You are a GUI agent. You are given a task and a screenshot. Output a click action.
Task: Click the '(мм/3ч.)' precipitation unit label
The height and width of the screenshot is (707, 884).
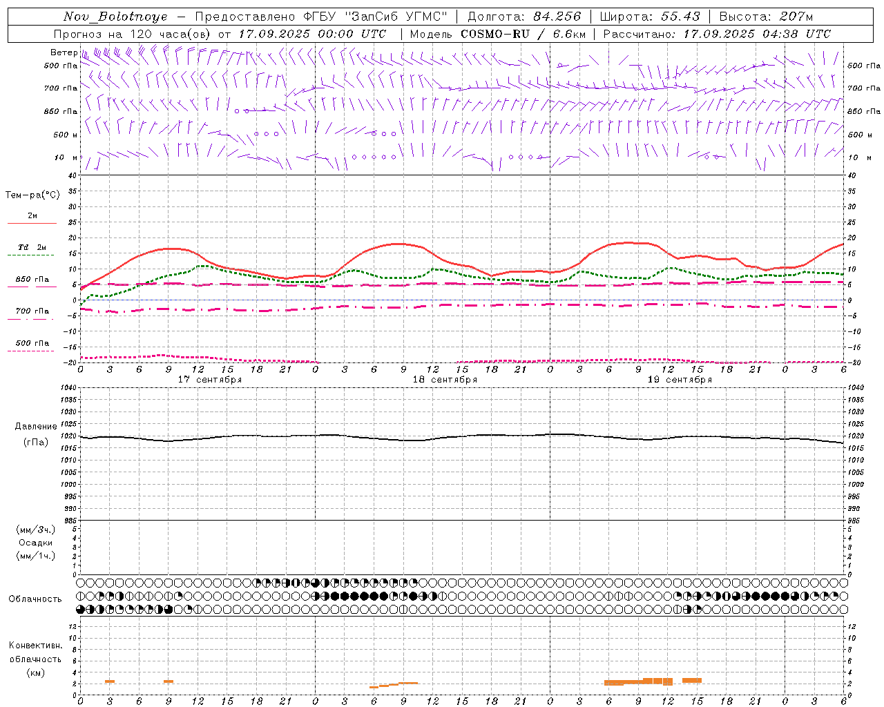click(x=35, y=530)
